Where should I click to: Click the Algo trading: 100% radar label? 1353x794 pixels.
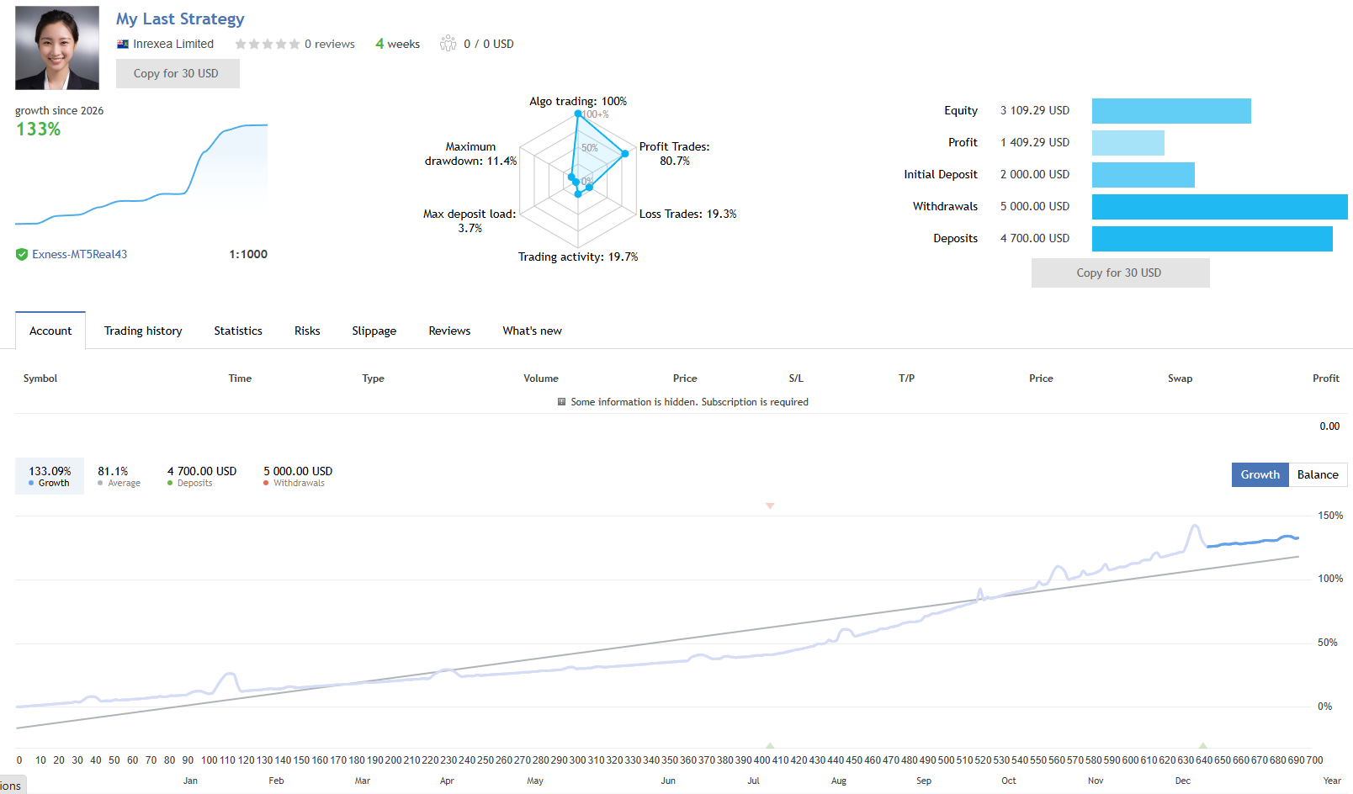578,101
